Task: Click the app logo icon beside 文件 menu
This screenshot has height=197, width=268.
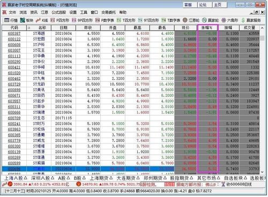Action: tap(4, 12)
